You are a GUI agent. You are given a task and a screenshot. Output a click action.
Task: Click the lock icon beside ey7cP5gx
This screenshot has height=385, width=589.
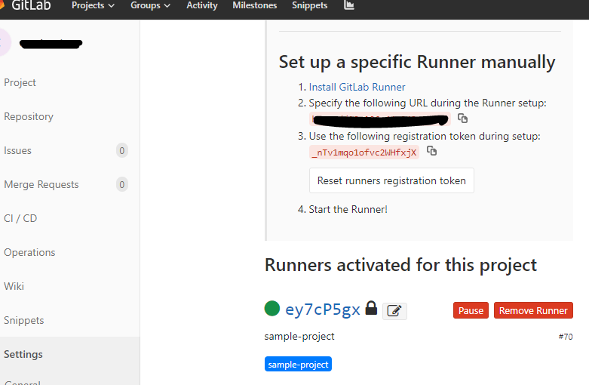point(371,308)
